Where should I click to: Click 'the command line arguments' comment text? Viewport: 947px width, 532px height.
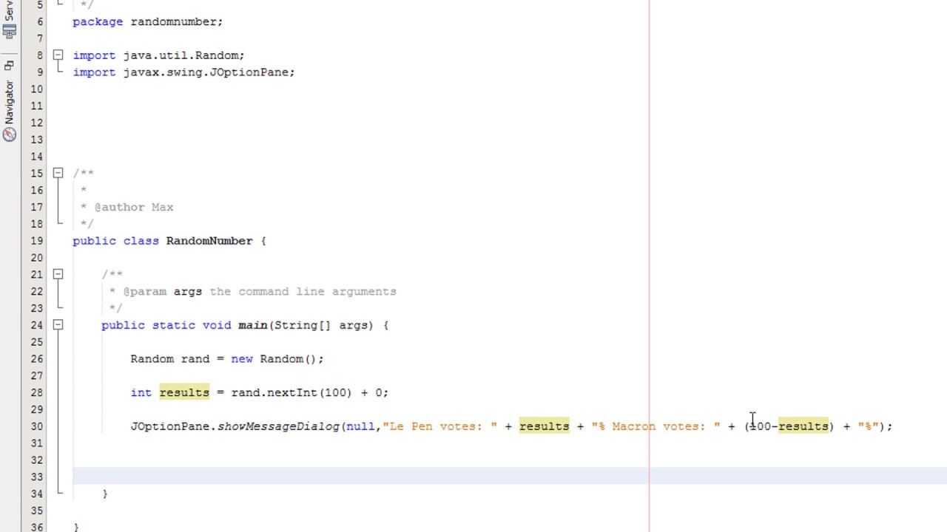[x=303, y=291]
